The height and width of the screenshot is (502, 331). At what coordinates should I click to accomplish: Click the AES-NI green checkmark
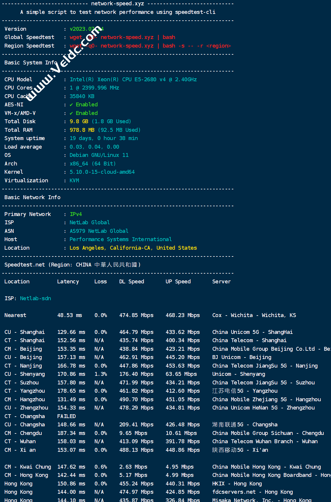71,105
